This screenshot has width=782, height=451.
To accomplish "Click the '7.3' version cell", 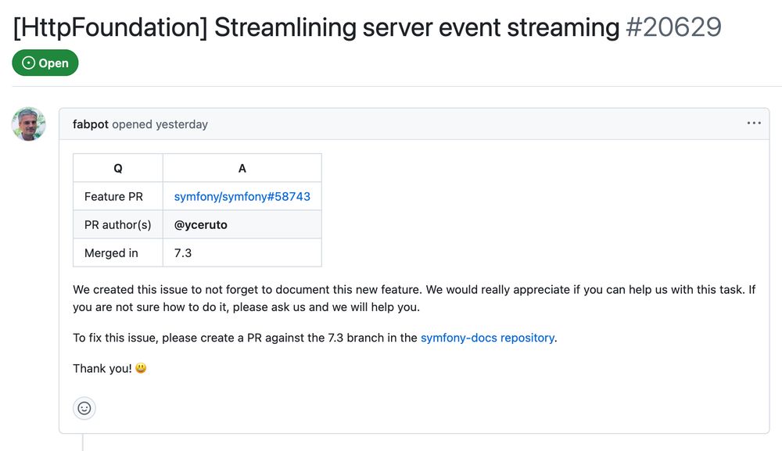I will coord(242,253).
